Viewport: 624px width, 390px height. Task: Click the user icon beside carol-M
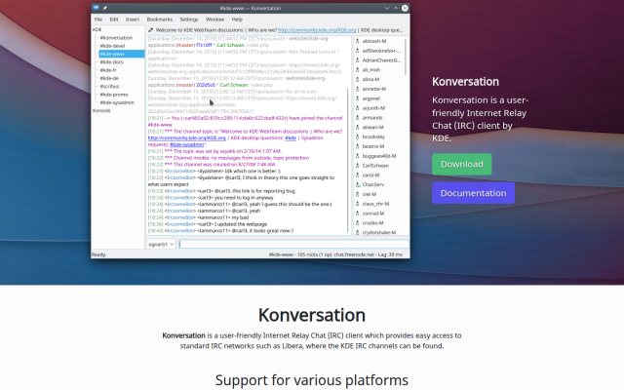[x=358, y=175]
